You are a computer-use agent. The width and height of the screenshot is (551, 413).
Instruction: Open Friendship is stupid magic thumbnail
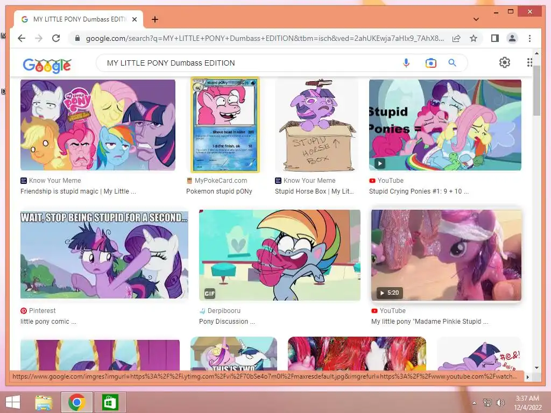click(x=98, y=125)
